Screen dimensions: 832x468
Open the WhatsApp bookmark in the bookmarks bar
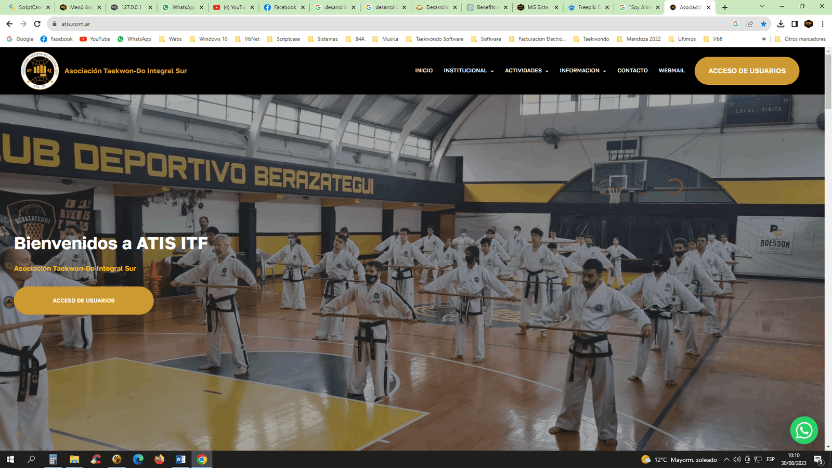tap(134, 39)
